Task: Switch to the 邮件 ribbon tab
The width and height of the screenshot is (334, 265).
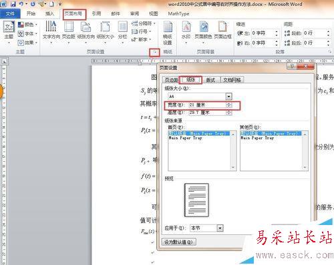Action: (116, 14)
